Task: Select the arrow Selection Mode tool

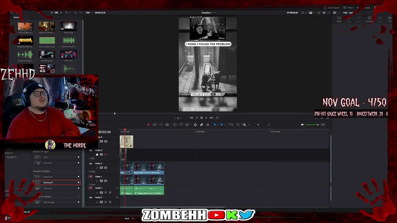Action: [x=148, y=125]
